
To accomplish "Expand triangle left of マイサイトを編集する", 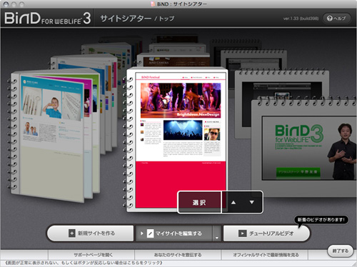I will pos(141,233).
